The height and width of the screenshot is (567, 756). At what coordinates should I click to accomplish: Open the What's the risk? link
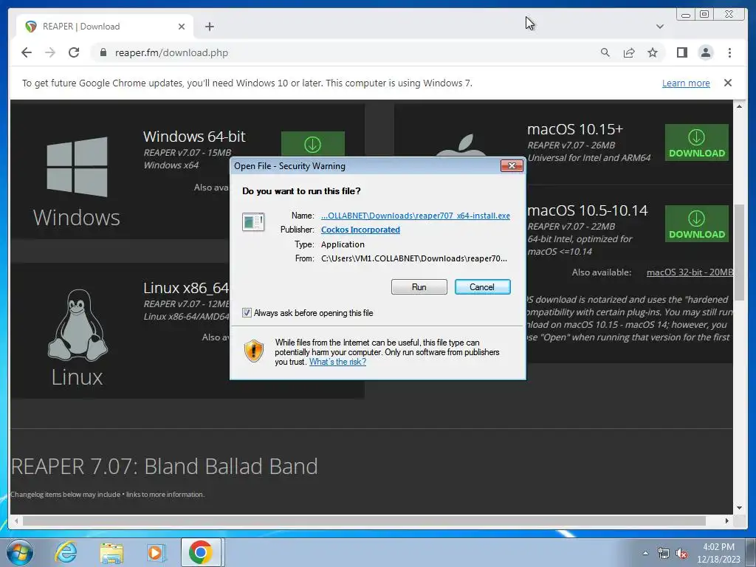[x=337, y=362]
